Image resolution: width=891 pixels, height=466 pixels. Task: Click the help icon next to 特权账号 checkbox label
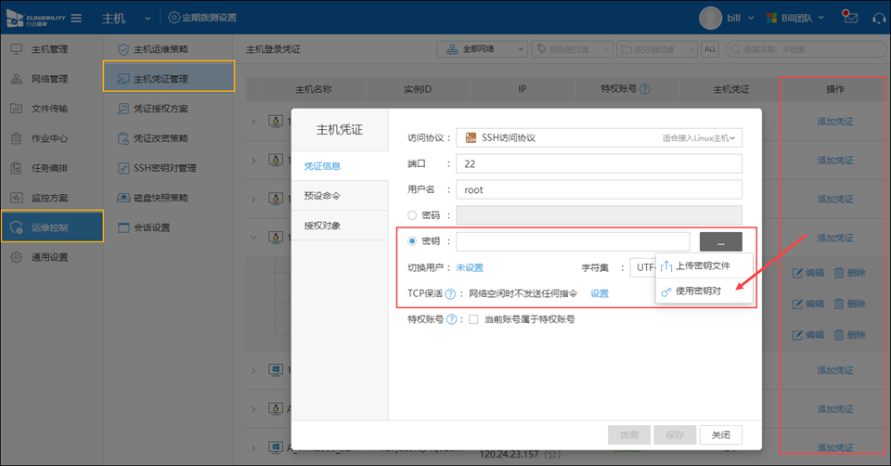point(452,319)
